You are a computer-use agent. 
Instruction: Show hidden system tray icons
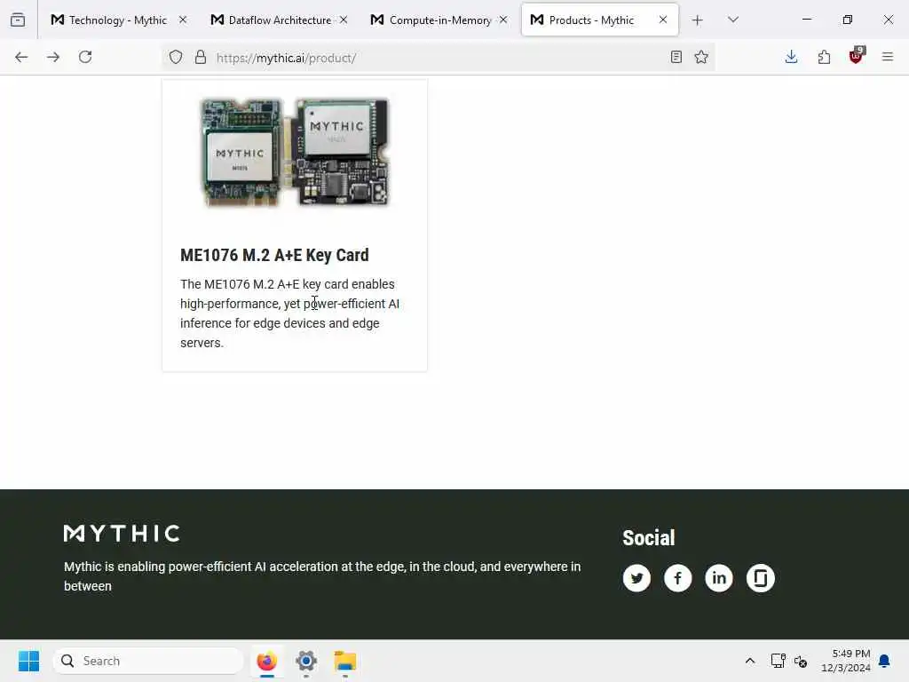tap(749, 661)
